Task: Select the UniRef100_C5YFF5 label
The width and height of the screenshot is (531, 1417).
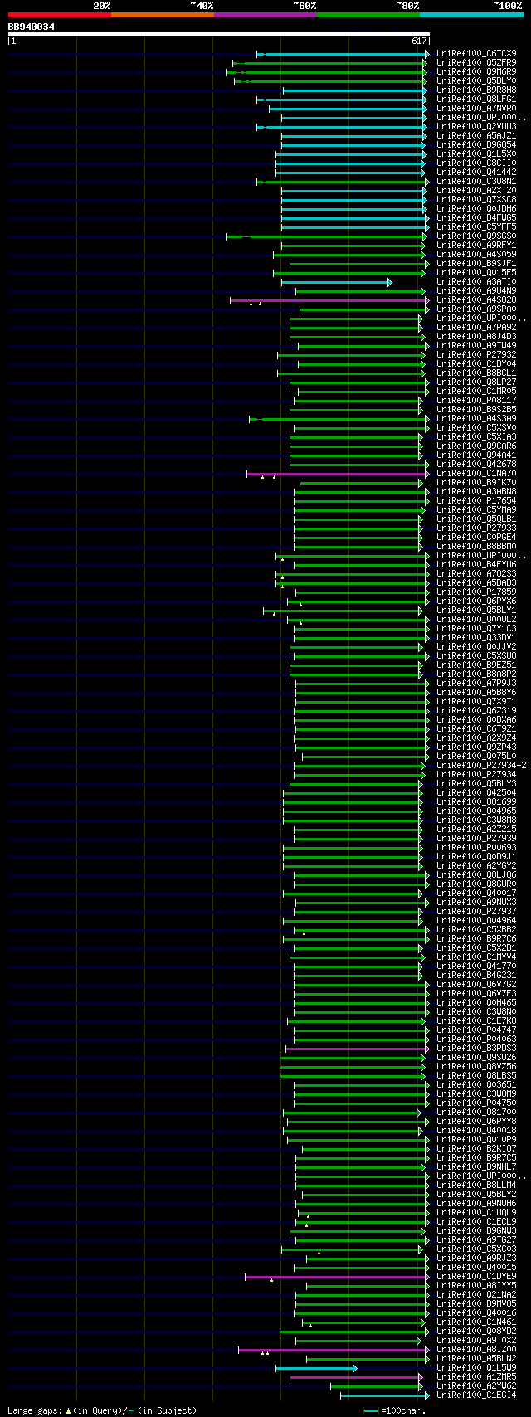Action: coord(476,227)
